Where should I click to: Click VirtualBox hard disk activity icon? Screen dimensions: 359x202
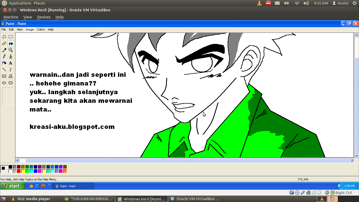(292, 193)
